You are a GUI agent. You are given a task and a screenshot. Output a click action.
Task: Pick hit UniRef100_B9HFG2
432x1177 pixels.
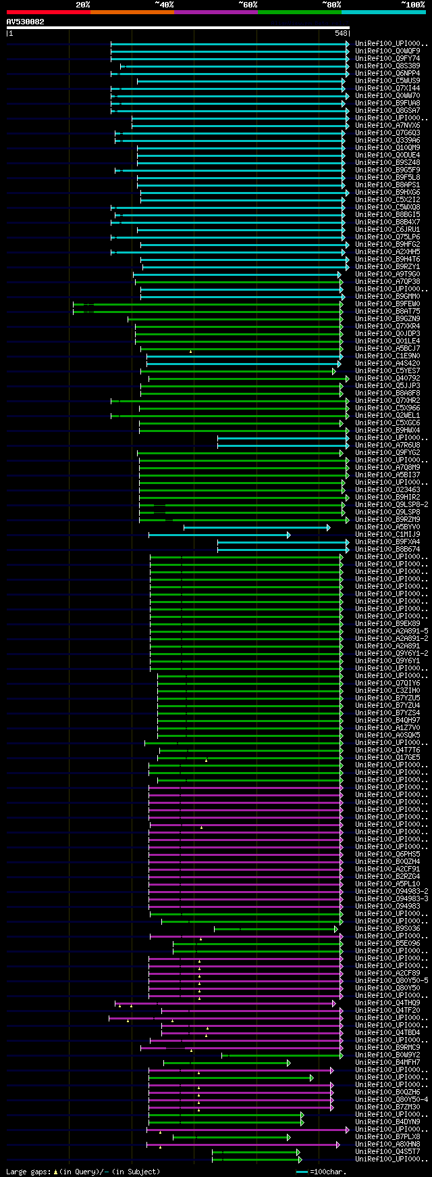[387, 245]
